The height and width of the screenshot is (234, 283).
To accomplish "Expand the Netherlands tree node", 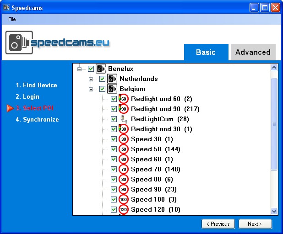I will point(91,79).
